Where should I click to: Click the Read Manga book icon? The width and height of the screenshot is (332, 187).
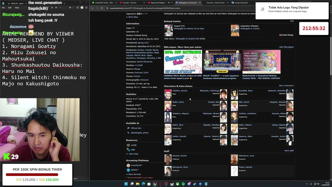pos(280,35)
